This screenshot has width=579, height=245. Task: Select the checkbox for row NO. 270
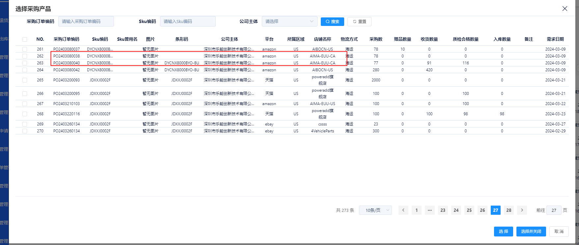(x=25, y=131)
